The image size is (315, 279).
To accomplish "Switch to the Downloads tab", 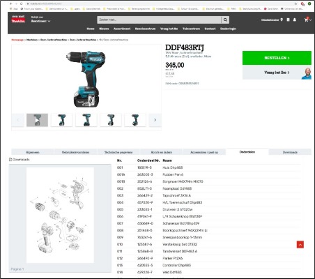I will coord(290,152).
